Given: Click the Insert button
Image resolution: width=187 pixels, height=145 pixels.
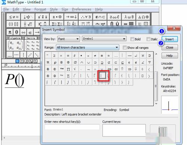Looking at the screenshot, I should pos(169,39).
